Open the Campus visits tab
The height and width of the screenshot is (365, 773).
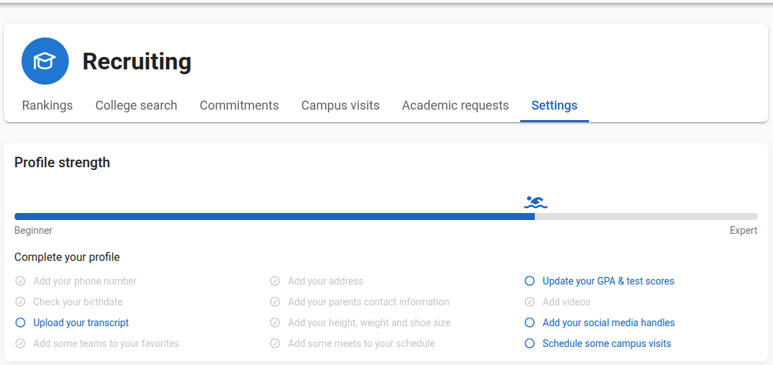click(x=340, y=105)
